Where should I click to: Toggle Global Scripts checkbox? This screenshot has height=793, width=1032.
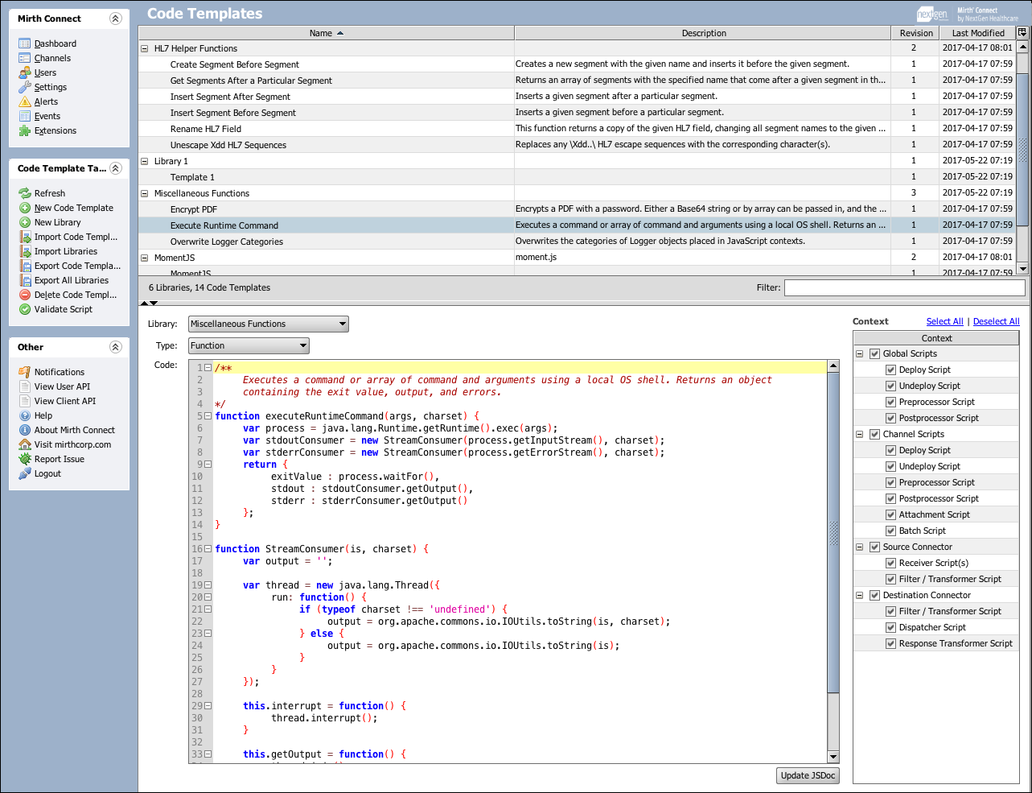coord(874,353)
